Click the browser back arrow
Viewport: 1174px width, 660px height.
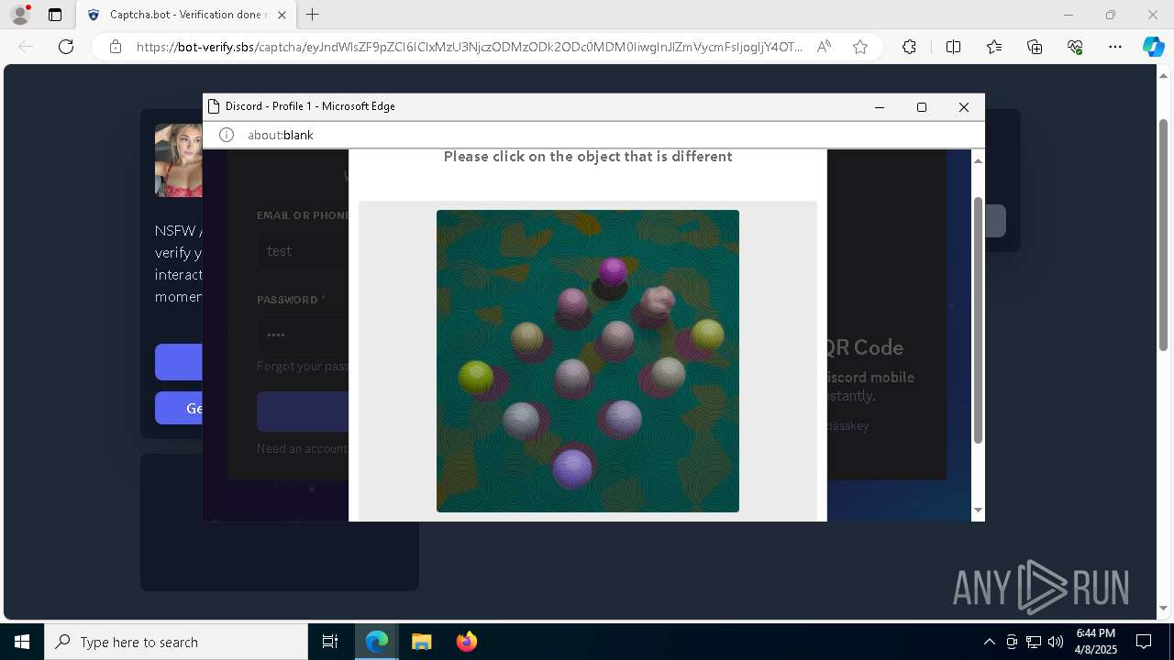pos(26,47)
